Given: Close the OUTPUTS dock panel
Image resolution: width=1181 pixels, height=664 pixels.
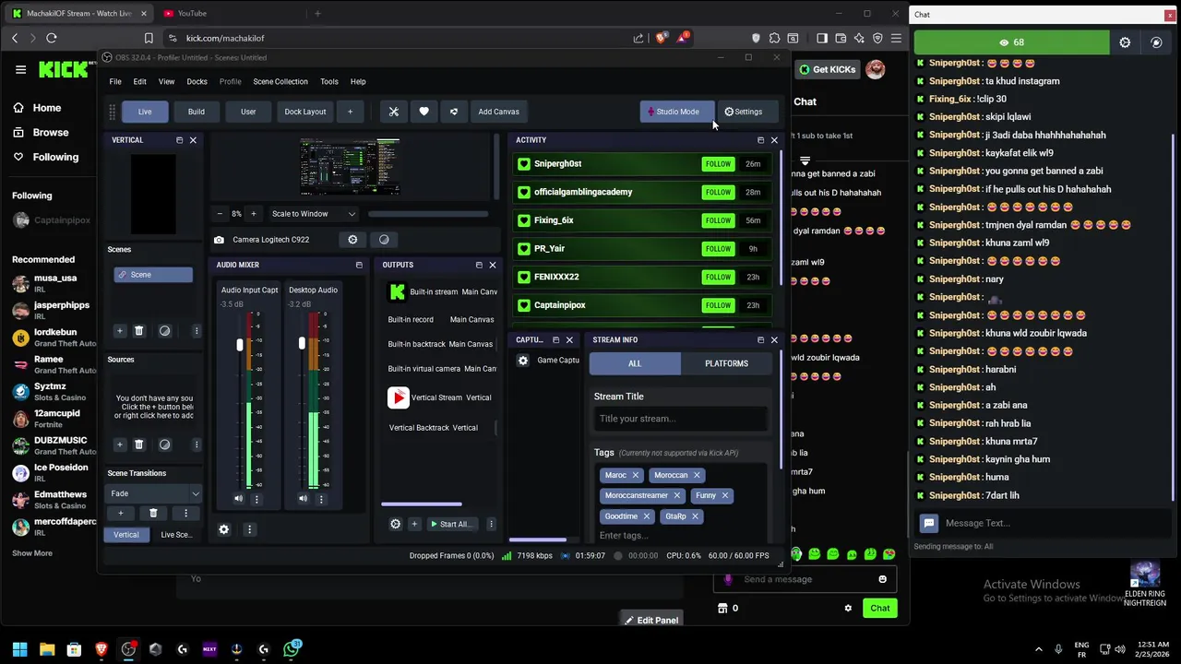Looking at the screenshot, I should pyautogui.click(x=492, y=265).
